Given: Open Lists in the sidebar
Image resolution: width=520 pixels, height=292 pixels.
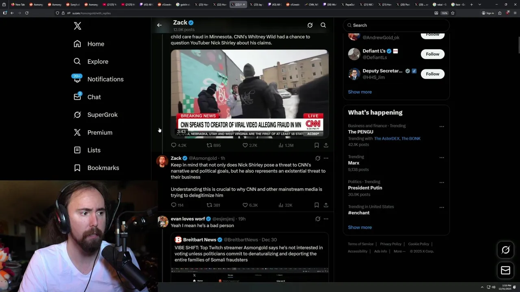Looking at the screenshot, I should click(87, 150).
